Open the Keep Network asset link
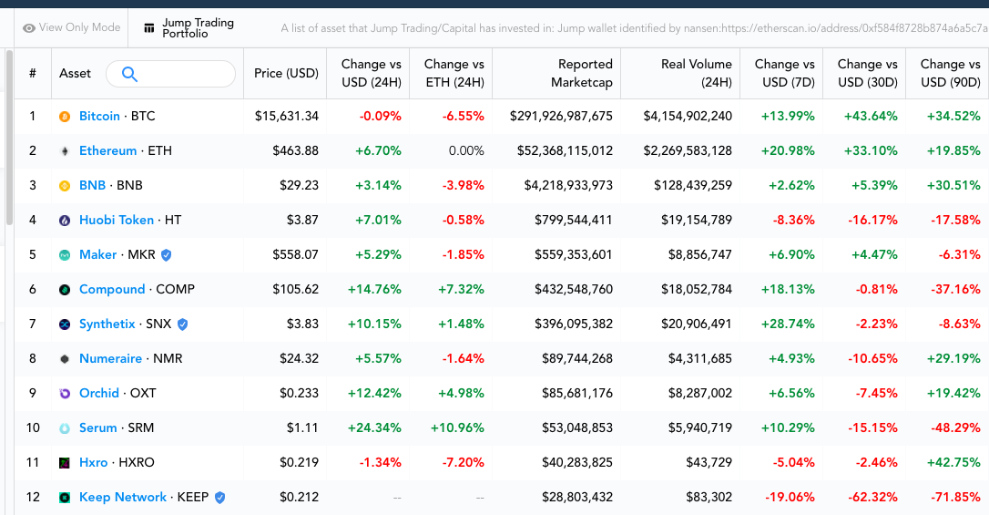This screenshot has height=515, width=989. (x=123, y=498)
